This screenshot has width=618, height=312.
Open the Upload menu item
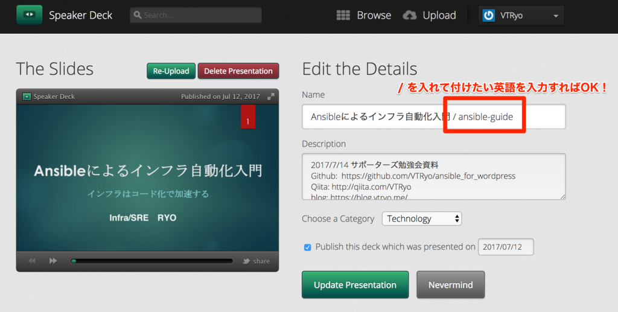point(439,15)
